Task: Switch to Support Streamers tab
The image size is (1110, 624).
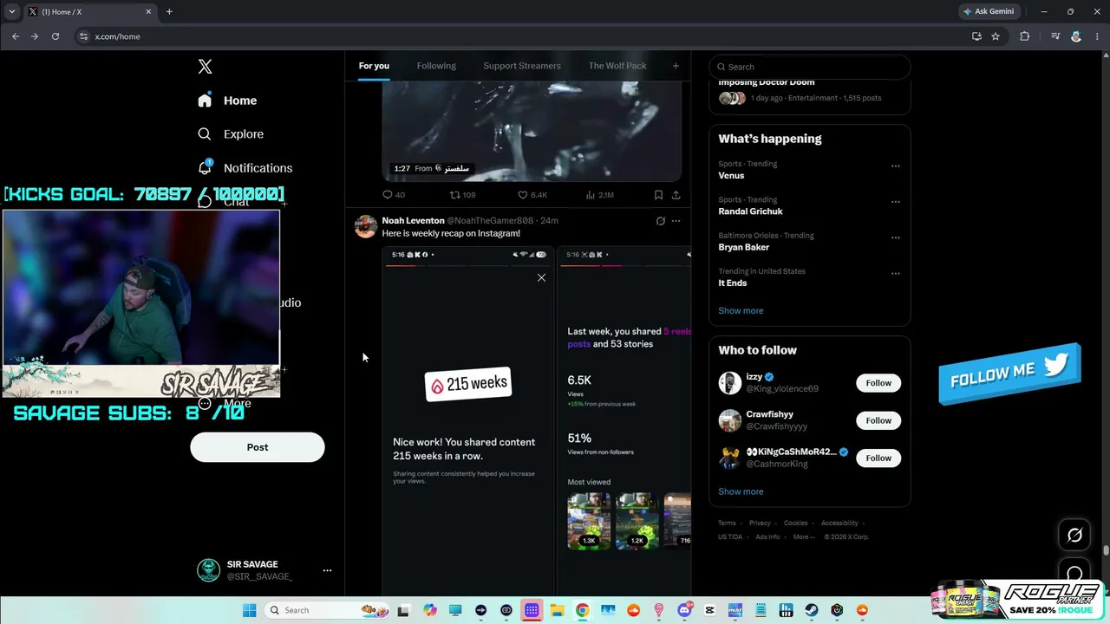Action: coord(522,66)
